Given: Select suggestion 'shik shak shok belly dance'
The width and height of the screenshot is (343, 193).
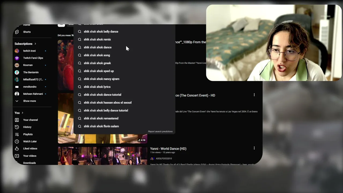Looking at the screenshot, I should tap(125, 32).
